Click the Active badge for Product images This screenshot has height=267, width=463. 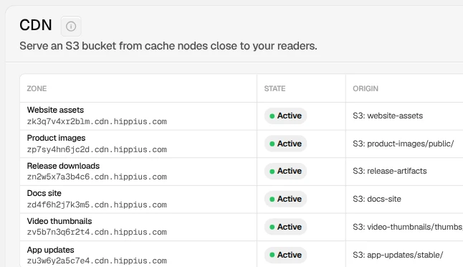(285, 144)
